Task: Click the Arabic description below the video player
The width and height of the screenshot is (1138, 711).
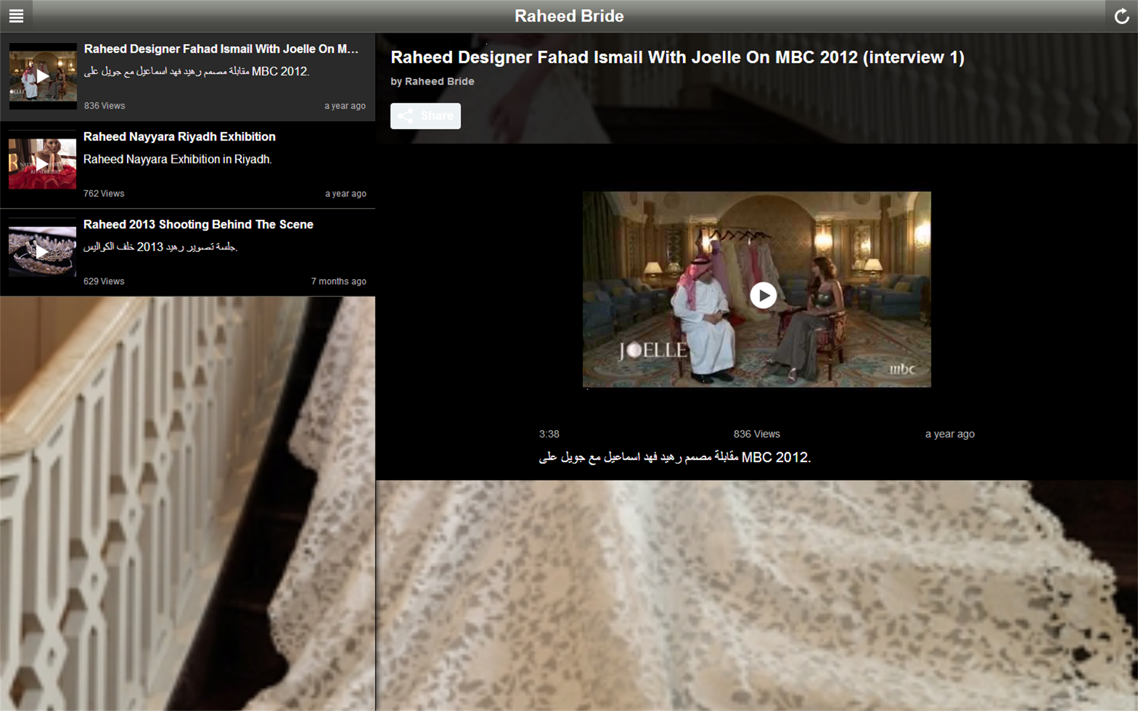Action: coord(673,457)
